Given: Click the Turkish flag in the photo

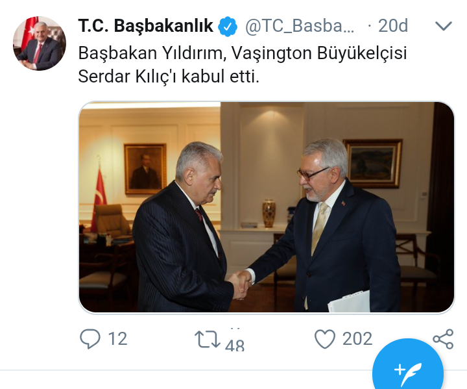Looking at the screenshot, I should 99,197.
